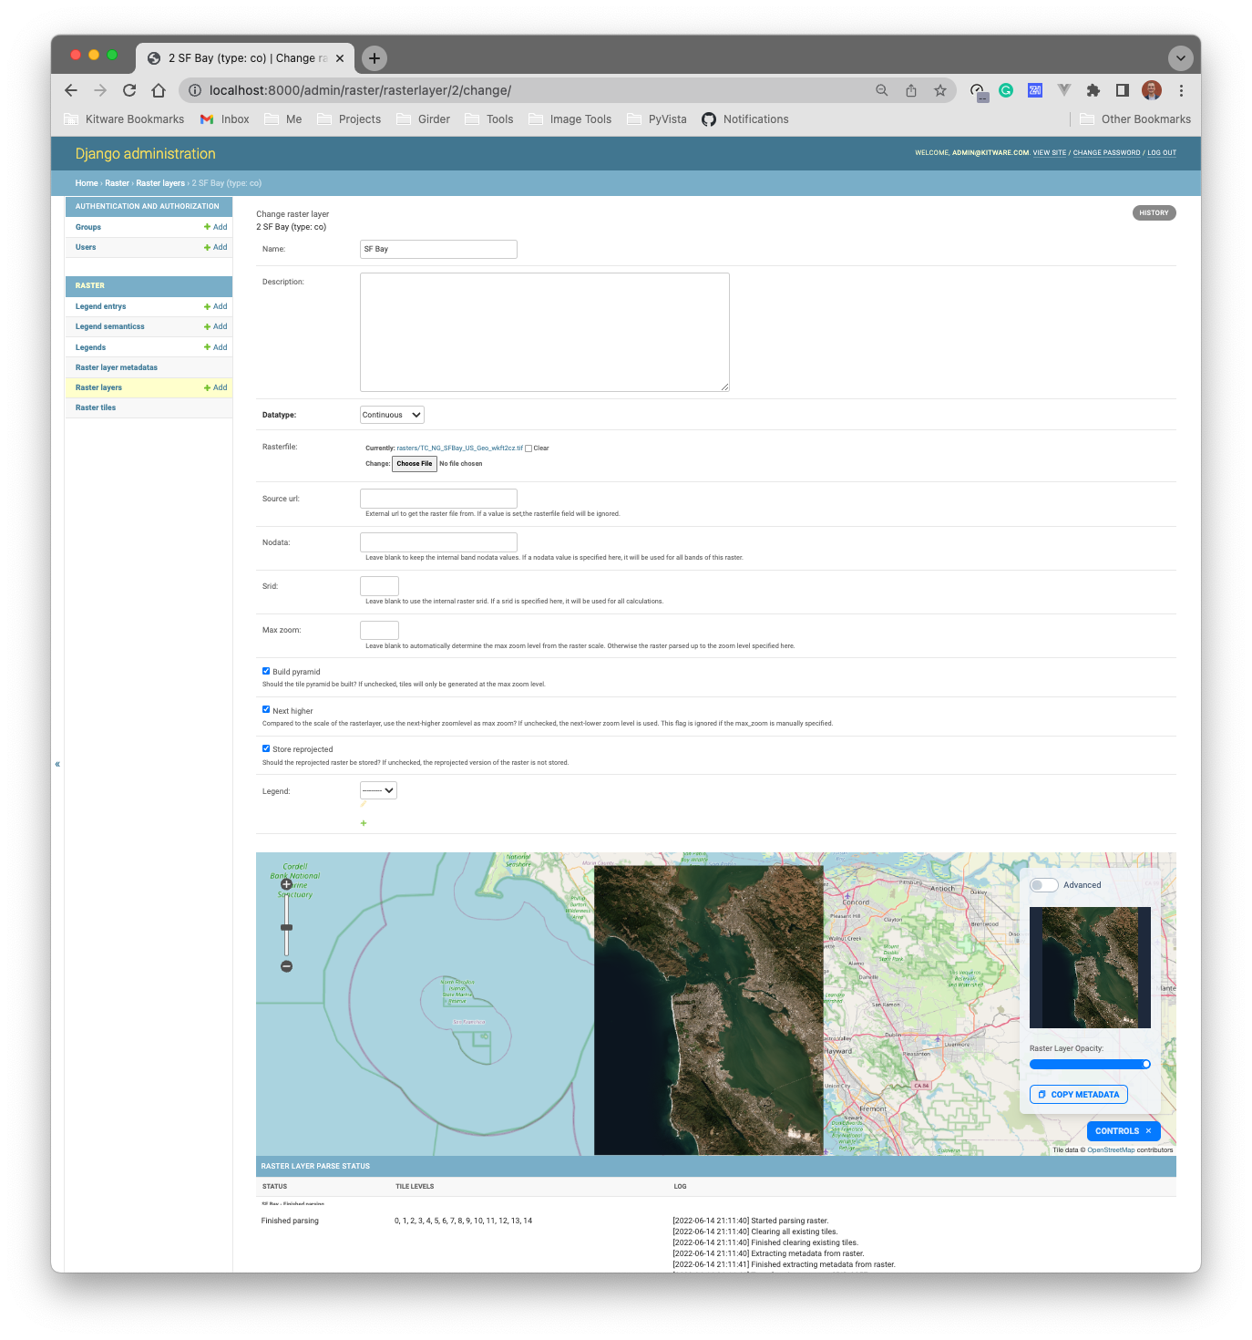Open Raster tiles in sidebar
Viewport: 1252px width, 1340px height.
coord(96,407)
